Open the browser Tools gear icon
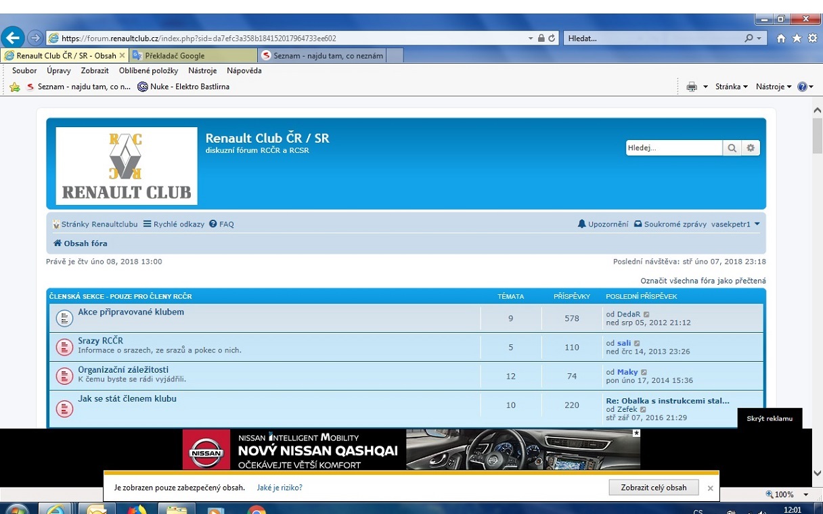Screen dimensions: 823x514 813,39
